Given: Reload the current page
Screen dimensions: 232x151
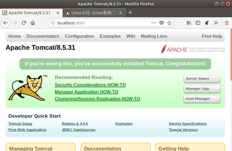Looking at the screenshot, I should (x=24, y=23).
